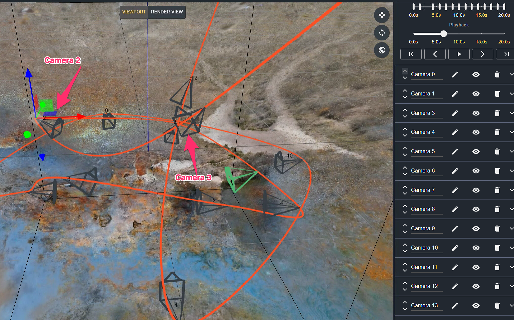Image resolution: width=514 pixels, height=320 pixels.
Task: Toggle visibility eye for Camera 0
Action: tap(476, 74)
